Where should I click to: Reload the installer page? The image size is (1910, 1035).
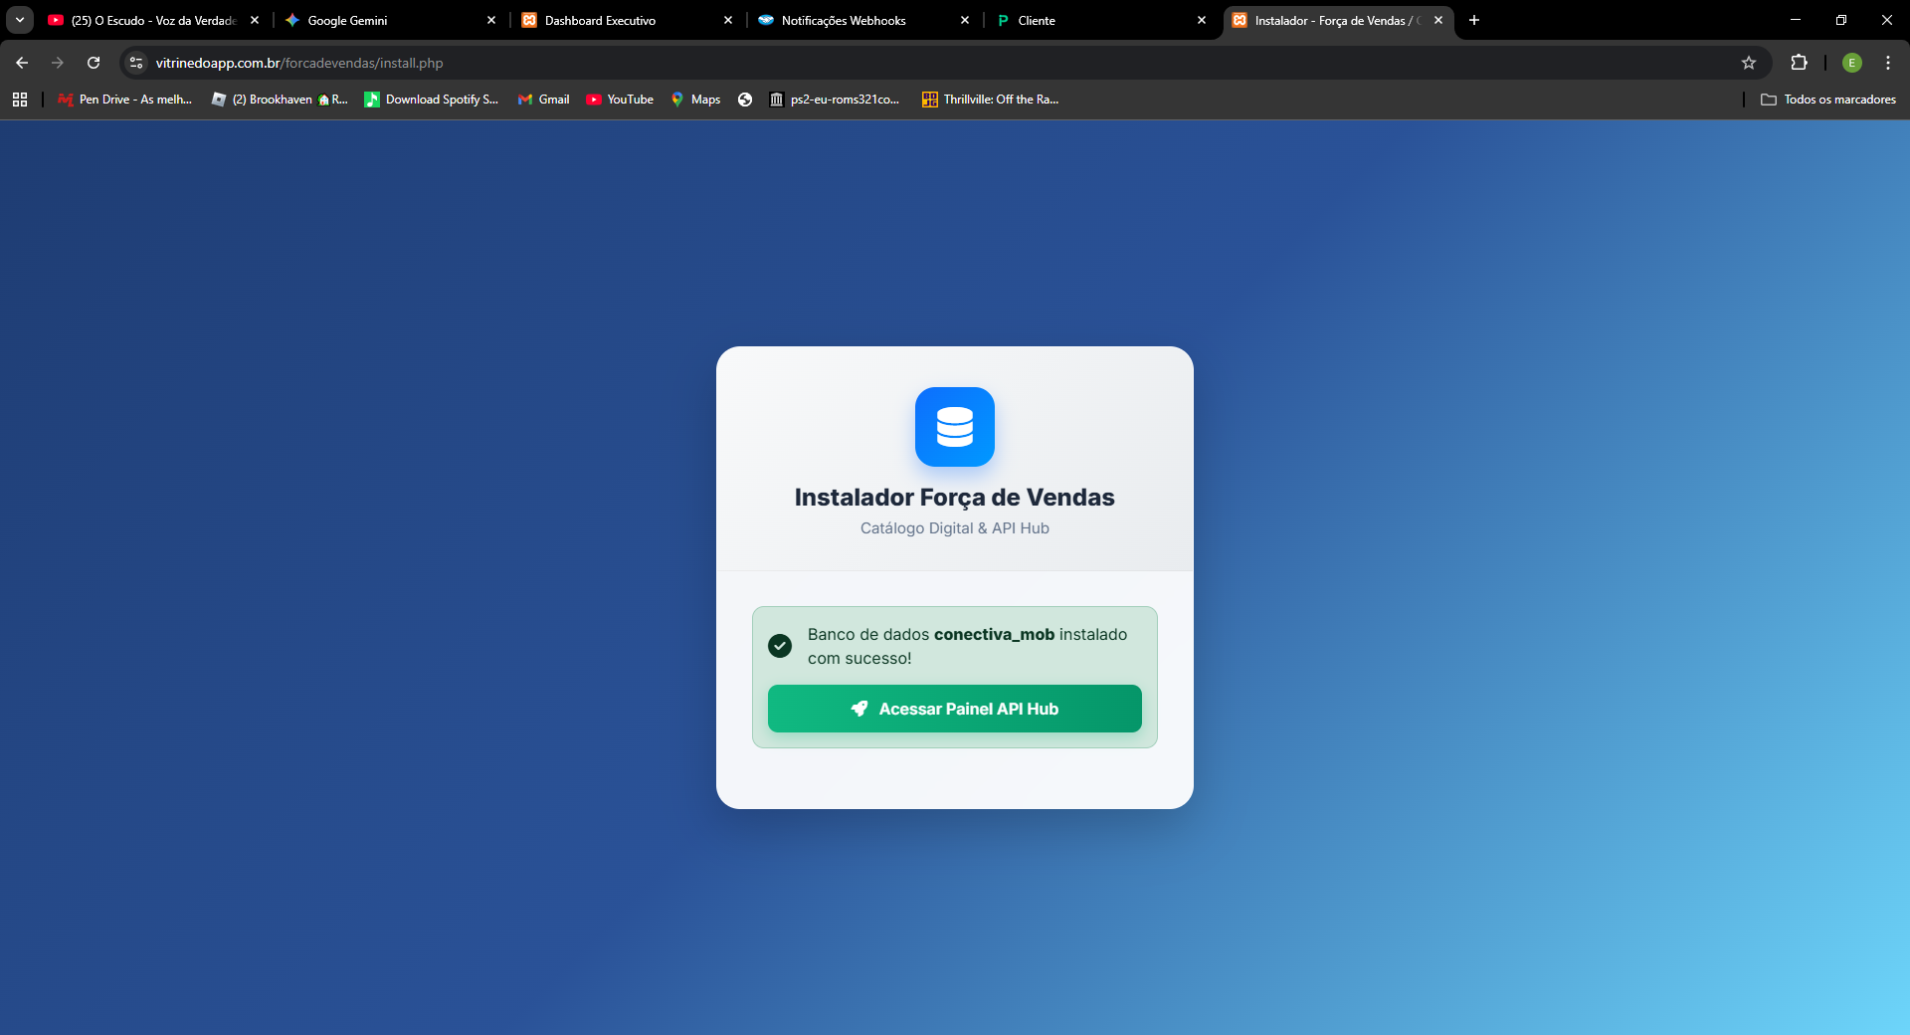pos(94,63)
